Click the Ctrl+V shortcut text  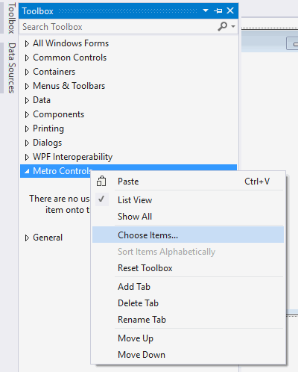click(257, 182)
